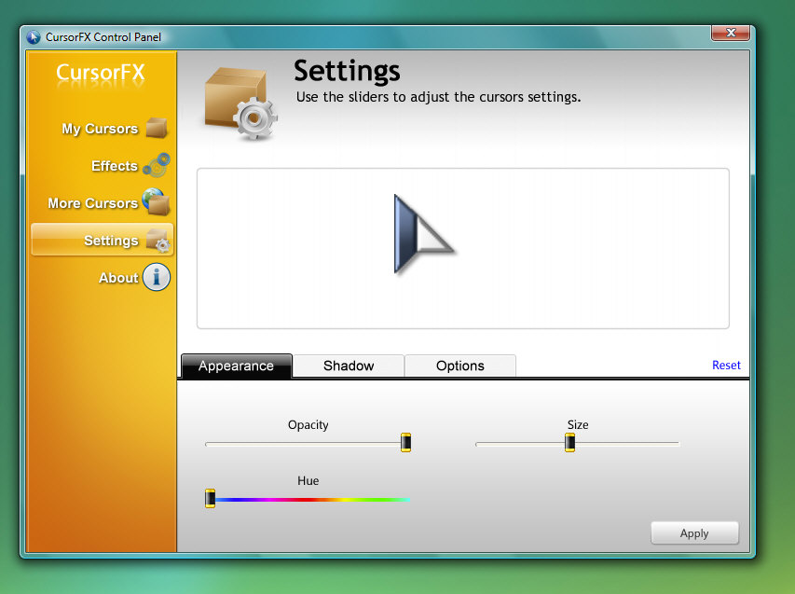Click the Reset link

[726, 366]
